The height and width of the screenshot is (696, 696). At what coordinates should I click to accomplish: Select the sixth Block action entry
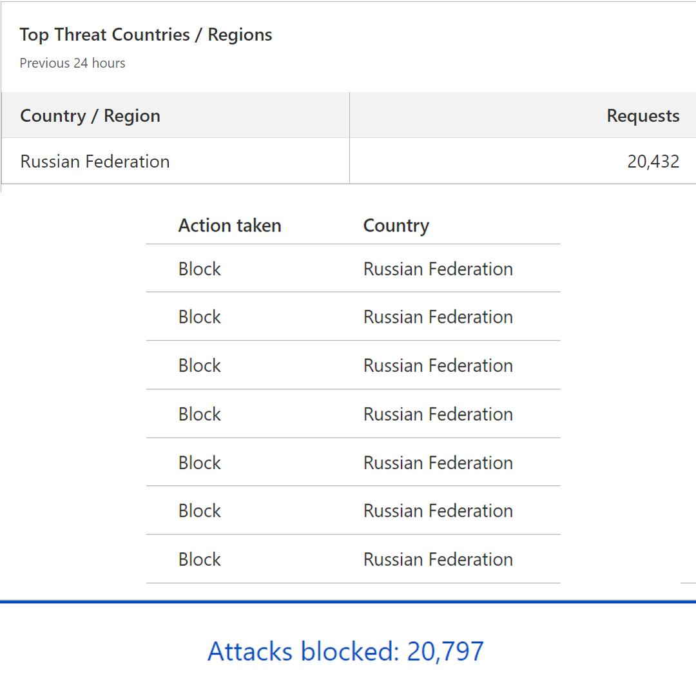point(199,511)
